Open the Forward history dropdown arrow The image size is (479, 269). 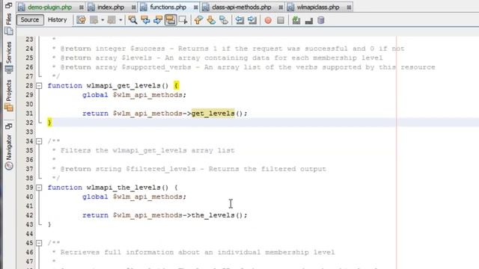coord(120,20)
